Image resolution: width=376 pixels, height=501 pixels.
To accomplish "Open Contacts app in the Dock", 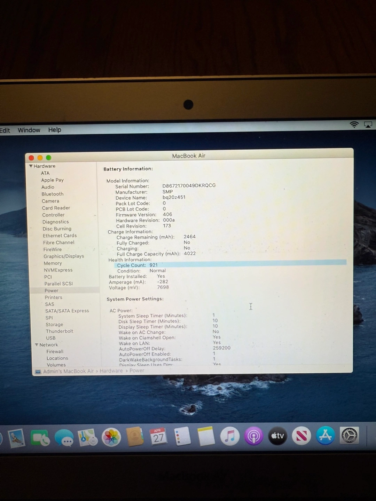I will 135,437.
